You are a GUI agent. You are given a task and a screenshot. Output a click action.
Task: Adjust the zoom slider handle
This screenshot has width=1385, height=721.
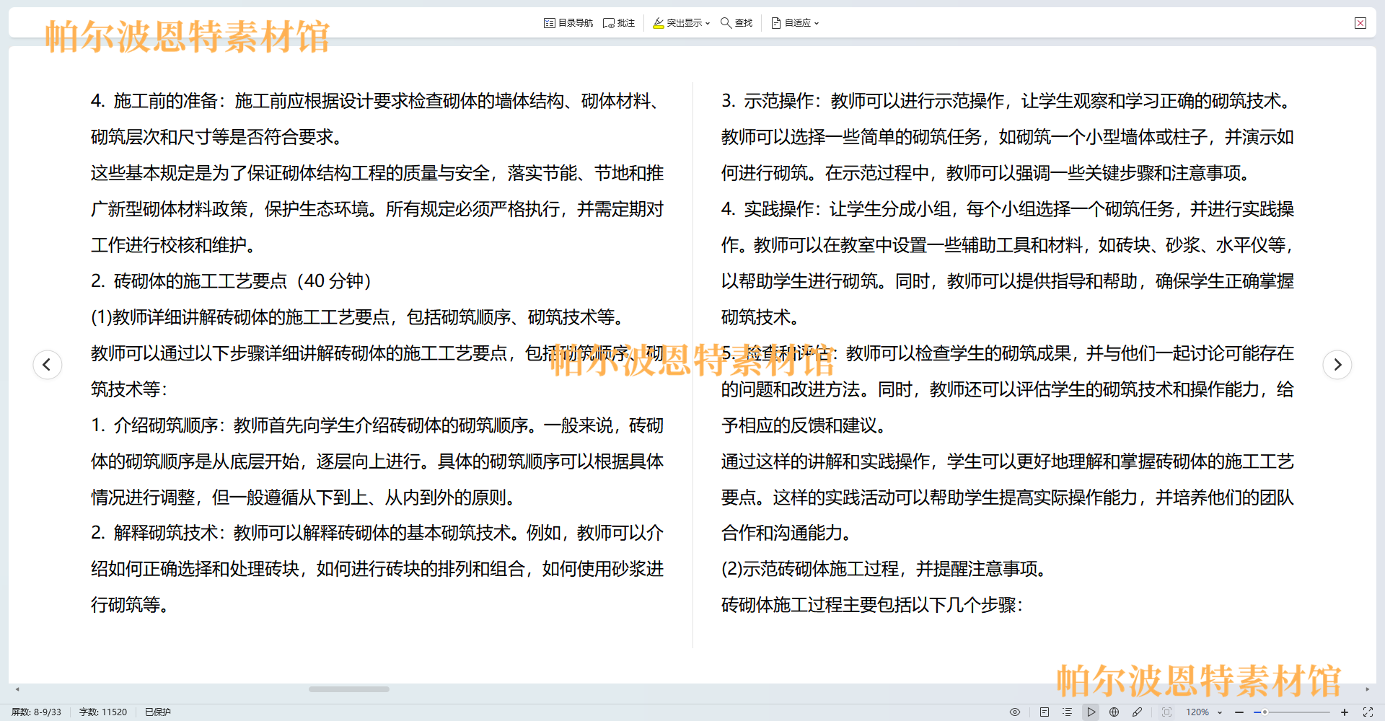(1265, 712)
